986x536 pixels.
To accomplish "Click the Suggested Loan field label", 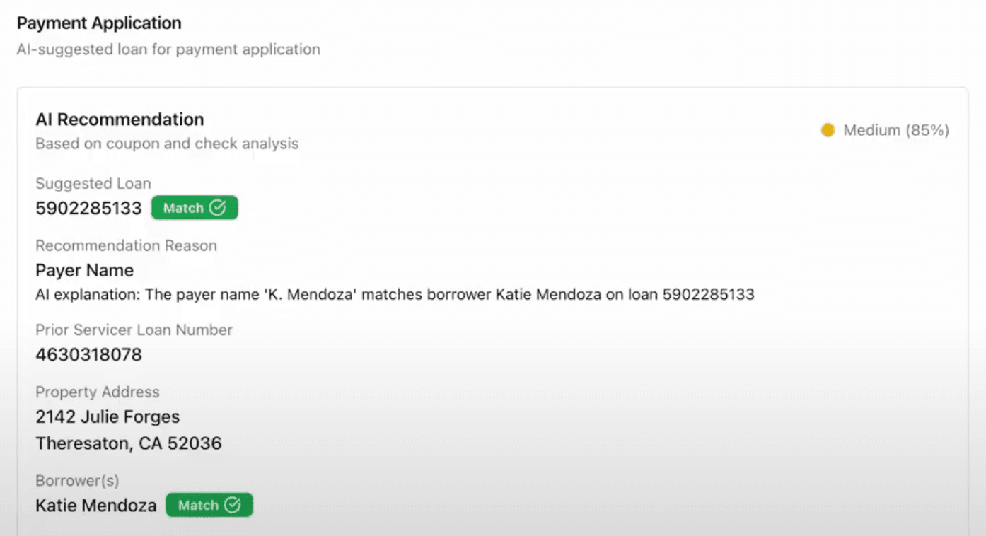I will [93, 184].
